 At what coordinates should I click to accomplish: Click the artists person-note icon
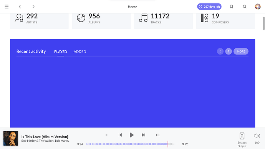point(19,18)
